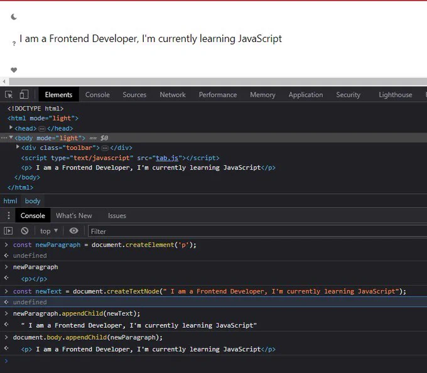Click the newParagraph.appendChild(newText) entry
427x373 pixels.
point(77,313)
